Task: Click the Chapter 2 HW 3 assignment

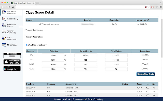Action: coord(72,95)
